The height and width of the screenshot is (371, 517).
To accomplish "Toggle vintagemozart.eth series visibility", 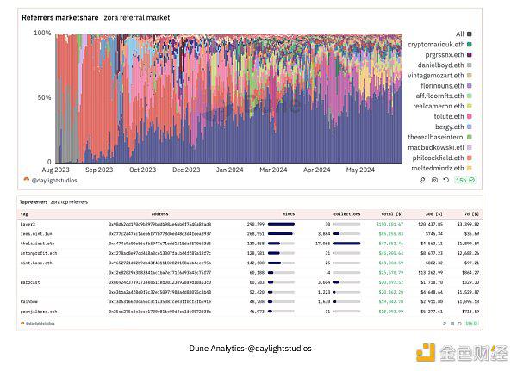I will [439, 75].
